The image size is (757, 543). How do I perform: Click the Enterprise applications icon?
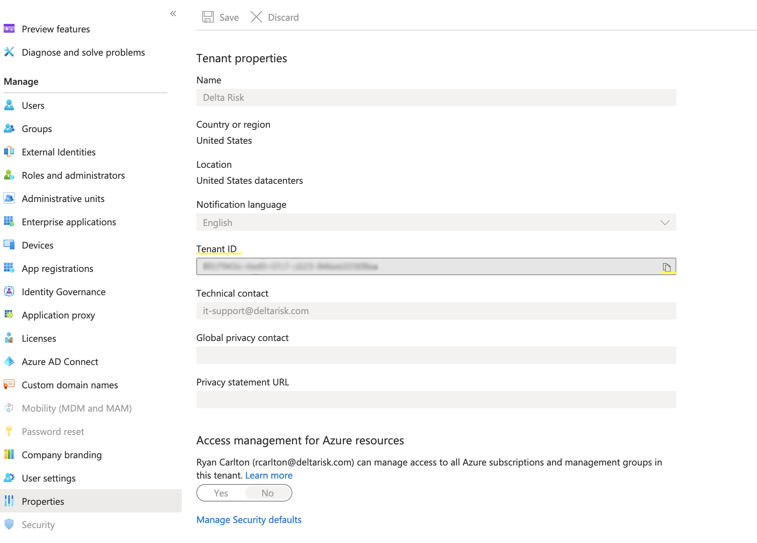click(9, 222)
